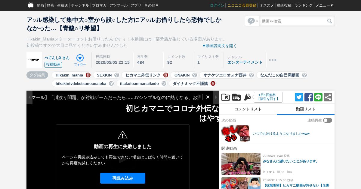Image resolution: width=361 pixels, height=189 pixels.
Task: Open the 静画 menu item
Action: (x=51, y=5)
